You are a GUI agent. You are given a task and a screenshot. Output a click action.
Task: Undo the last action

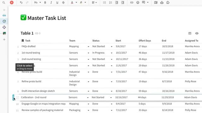coord(21,3)
